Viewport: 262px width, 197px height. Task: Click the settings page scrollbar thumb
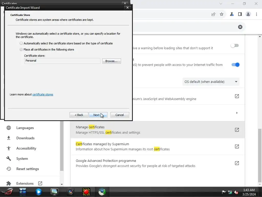click(x=260, y=155)
